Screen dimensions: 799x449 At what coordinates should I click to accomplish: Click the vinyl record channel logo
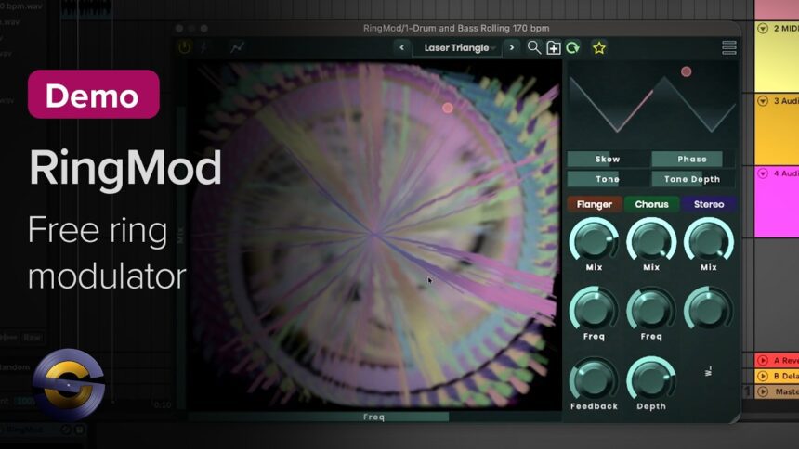point(69,384)
